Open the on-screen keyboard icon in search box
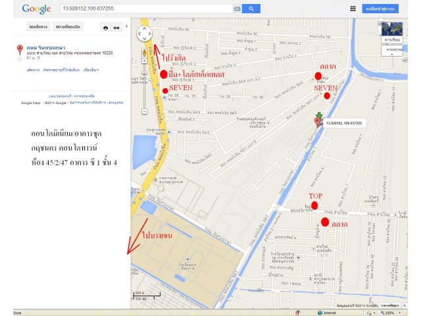The image size is (421, 316). pos(236,9)
